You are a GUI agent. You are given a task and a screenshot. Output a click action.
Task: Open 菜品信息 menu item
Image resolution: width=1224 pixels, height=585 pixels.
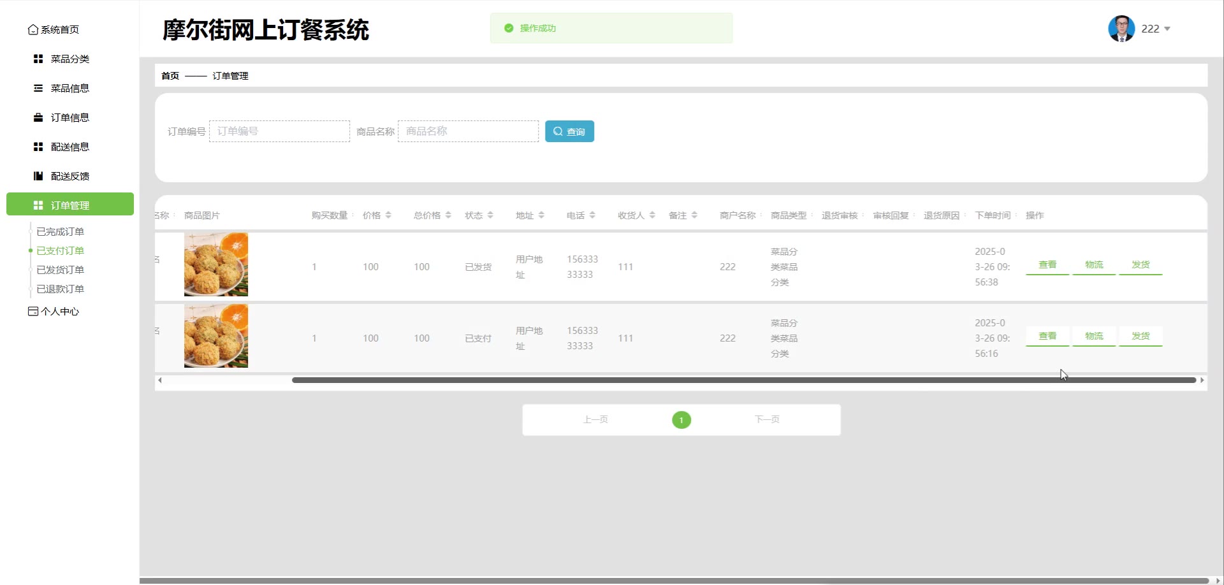[x=70, y=88]
